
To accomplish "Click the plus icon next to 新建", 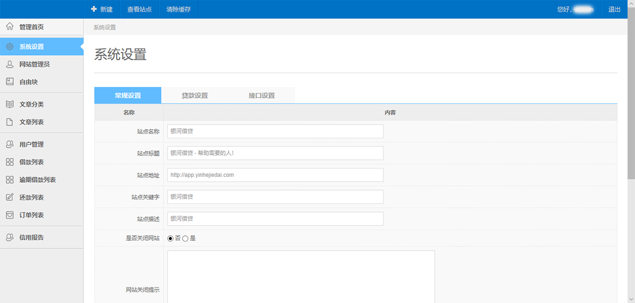I will (x=94, y=9).
